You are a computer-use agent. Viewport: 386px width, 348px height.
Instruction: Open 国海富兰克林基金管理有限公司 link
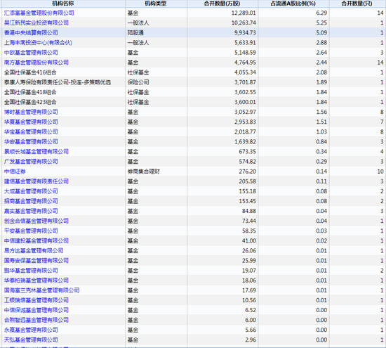41,290
